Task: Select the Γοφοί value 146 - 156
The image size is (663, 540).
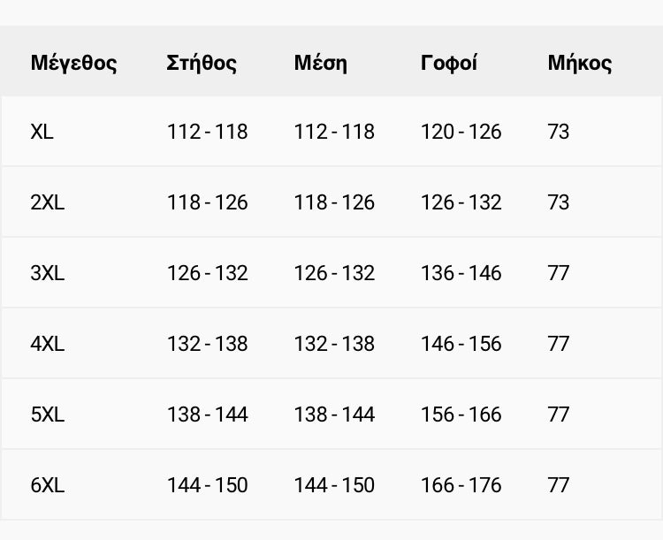Action: 461,344
